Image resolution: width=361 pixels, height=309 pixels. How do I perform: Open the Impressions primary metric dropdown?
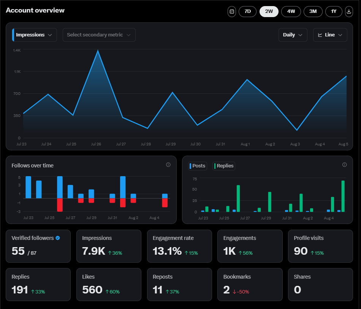35,35
